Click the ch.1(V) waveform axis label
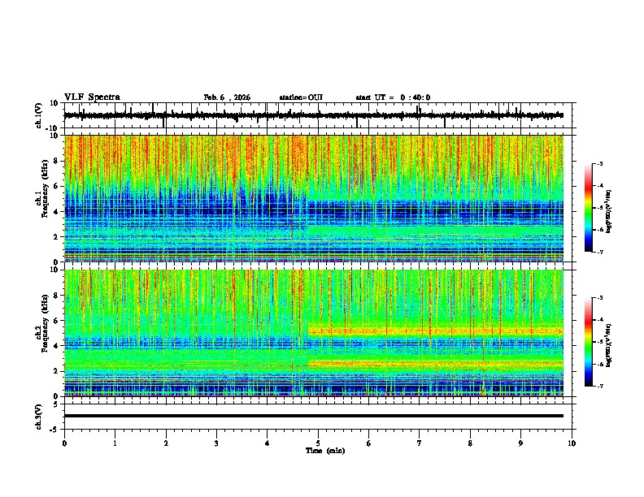Image resolution: width=644 pixels, height=497 pixels. click(x=38, y=115)
